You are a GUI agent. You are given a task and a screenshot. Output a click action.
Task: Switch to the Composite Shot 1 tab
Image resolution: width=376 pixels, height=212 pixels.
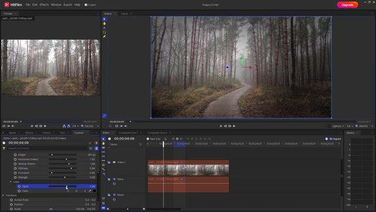pyautogui.click(x=128, y=132)
